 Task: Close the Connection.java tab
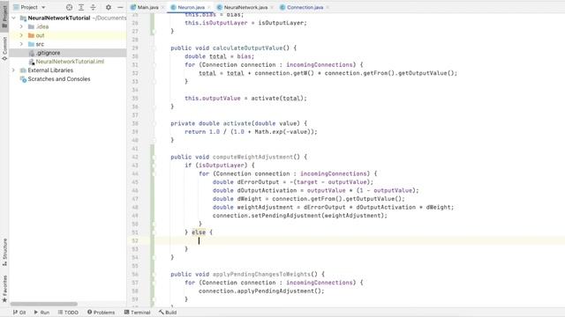(328, 7)
